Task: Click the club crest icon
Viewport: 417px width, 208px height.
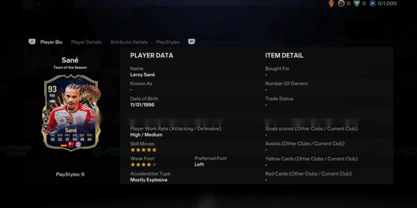Action: click(332, 3)
